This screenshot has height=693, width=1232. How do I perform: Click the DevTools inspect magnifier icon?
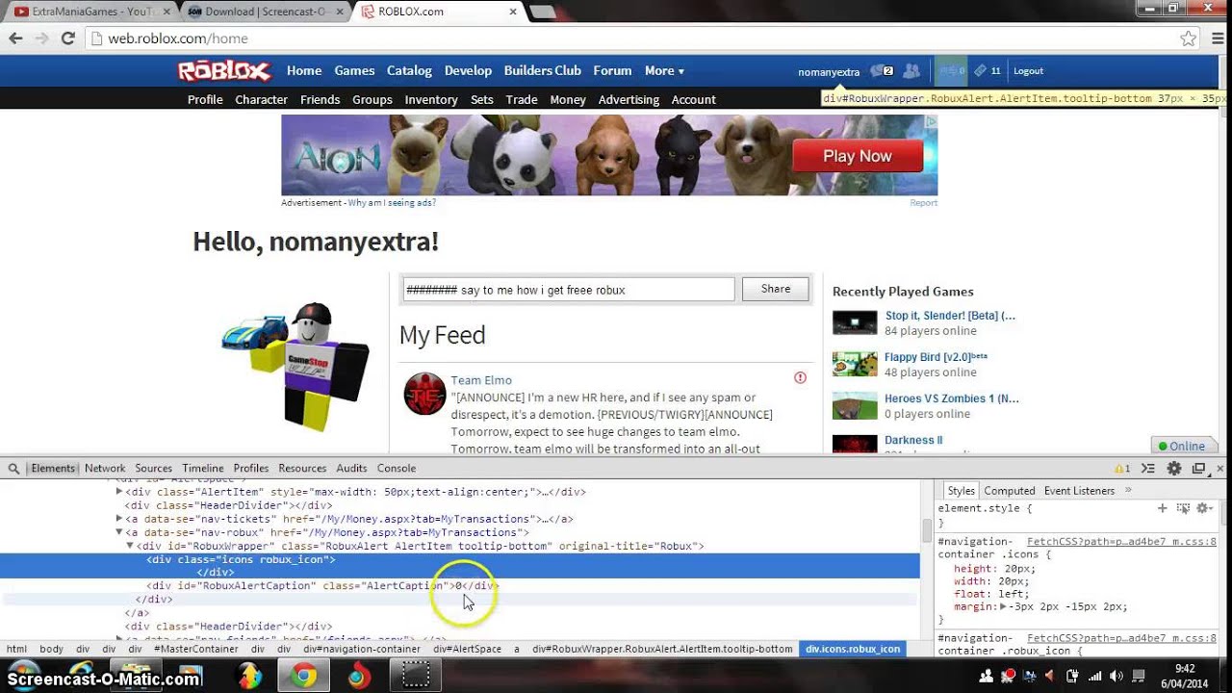click(x=13, y=469)
